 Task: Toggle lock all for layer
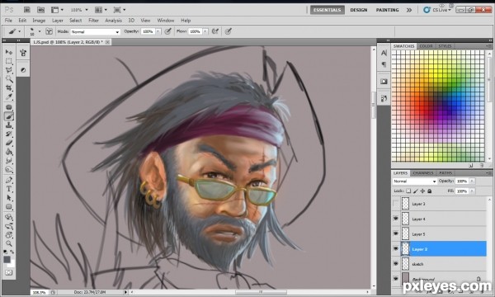tap(429, 191)
